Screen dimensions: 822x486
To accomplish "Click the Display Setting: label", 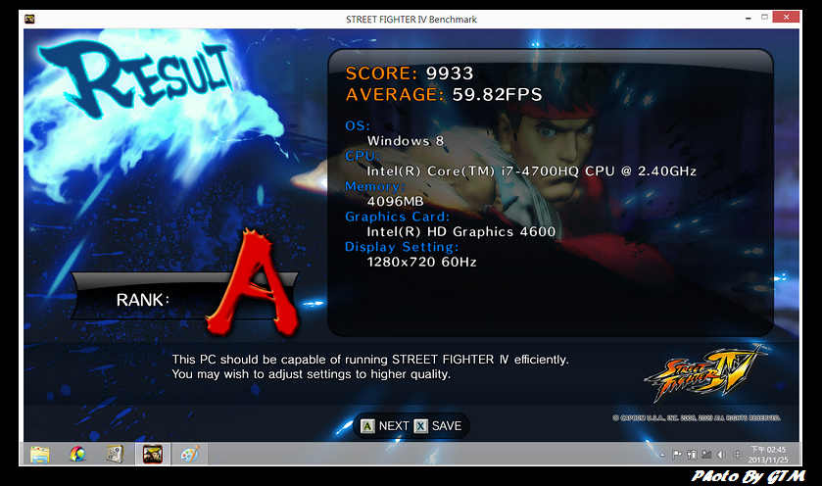I will [x=402, y=247].
